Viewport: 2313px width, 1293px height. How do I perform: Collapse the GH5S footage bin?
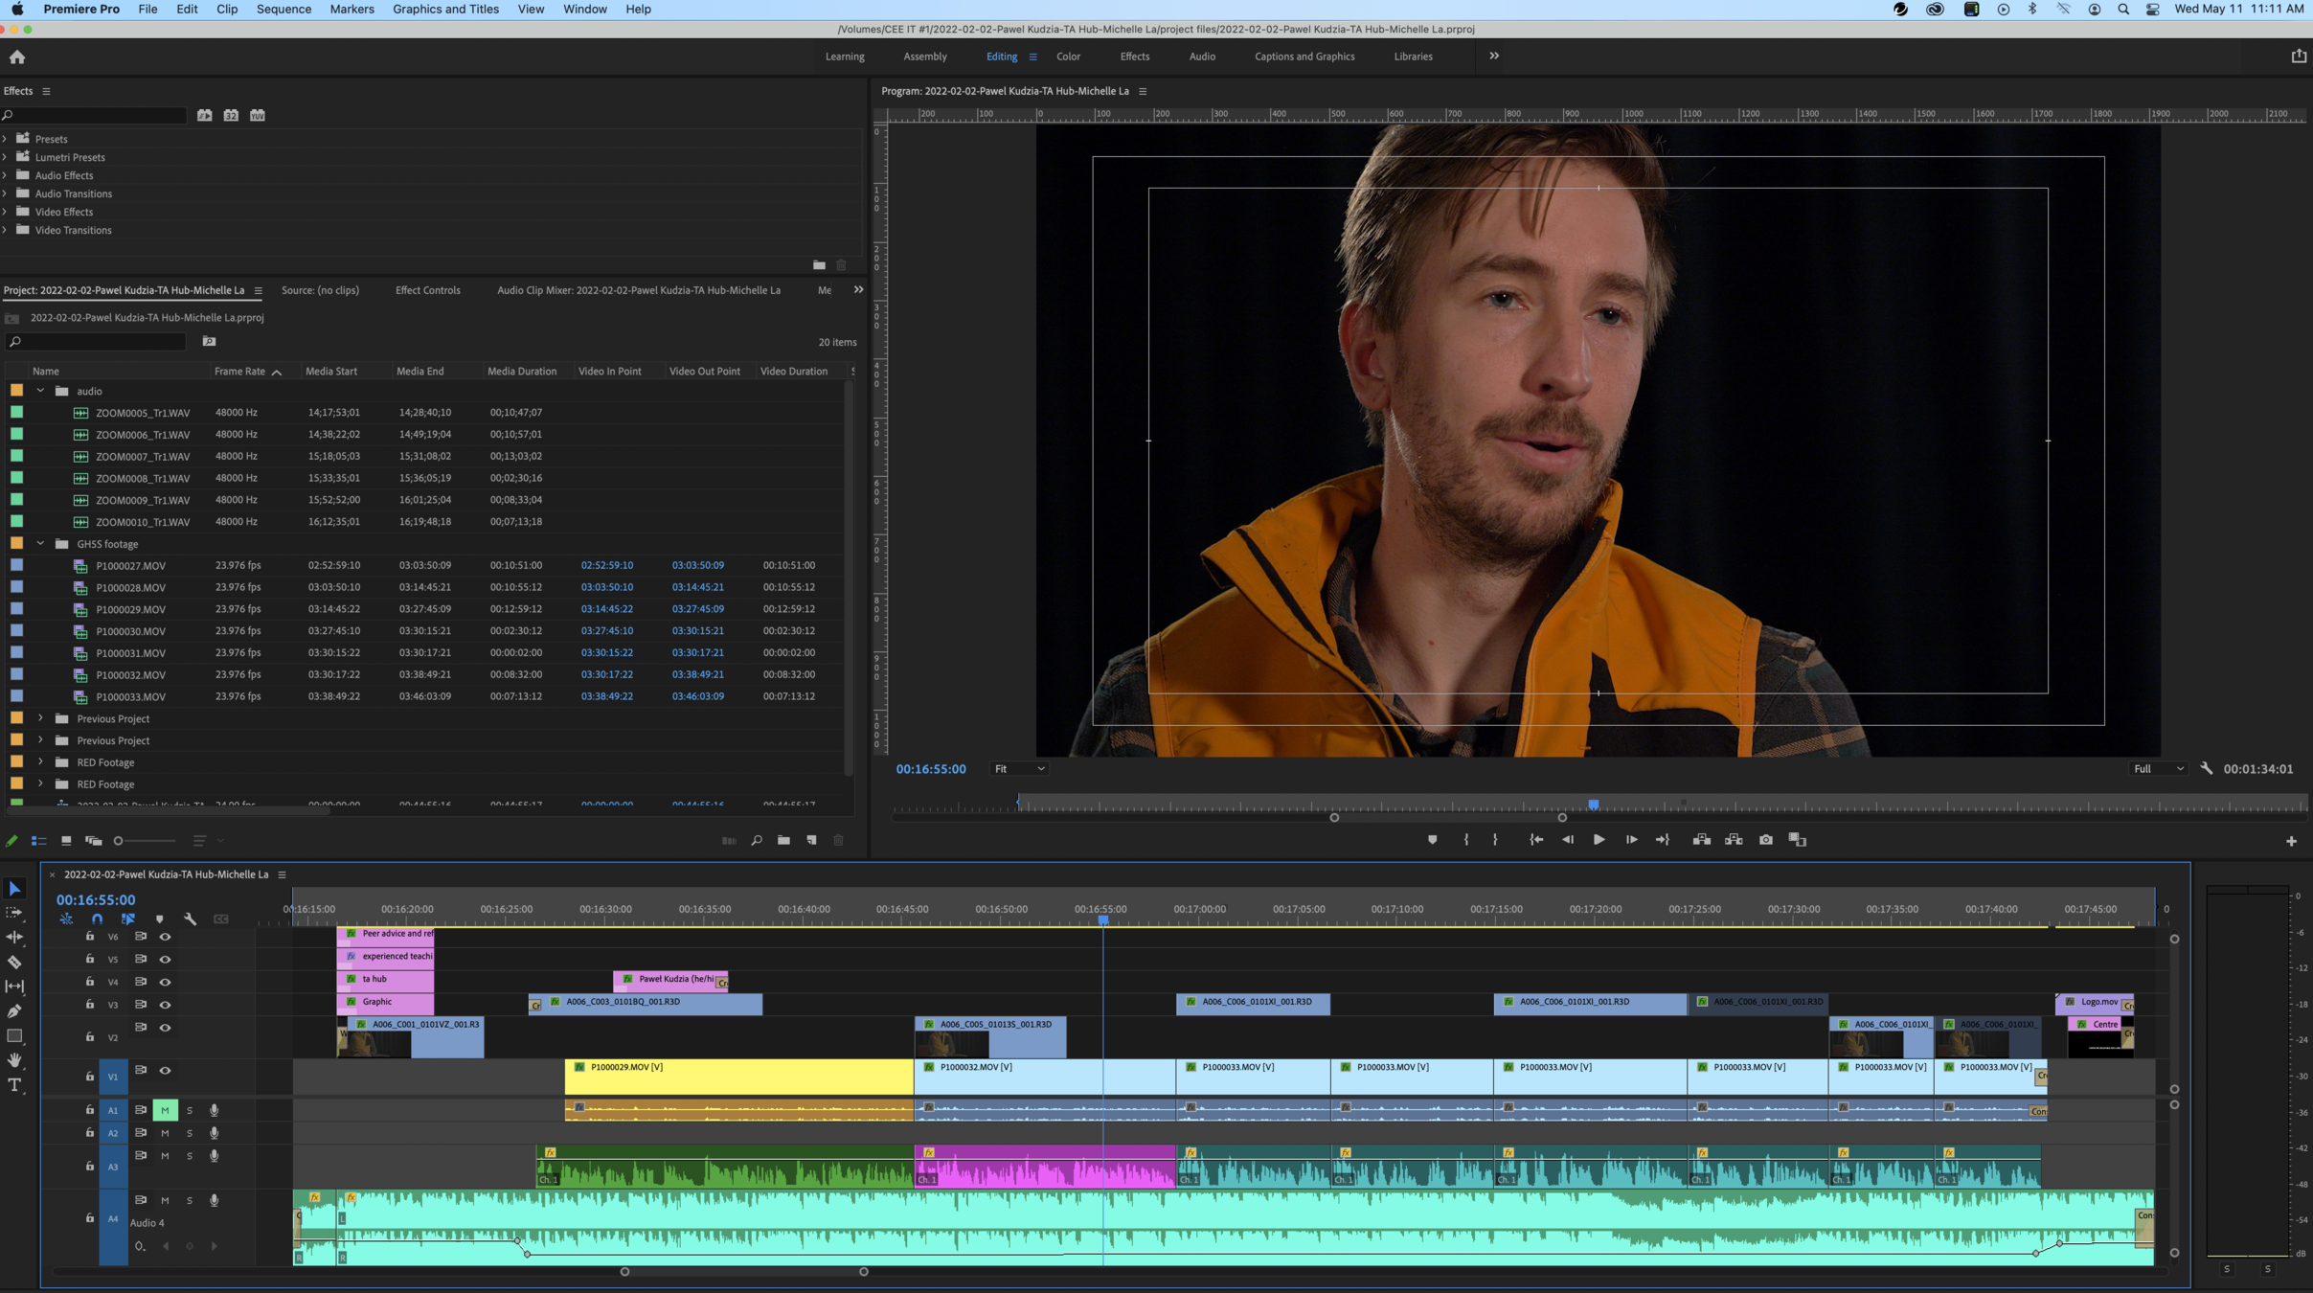(40, 543)
